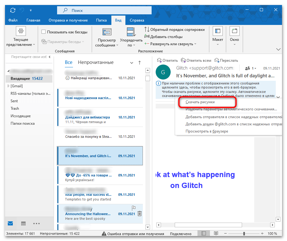The width and height of the screenshot is (287, 241).
Task: Choose Изменить параметры автоматического скачивания
Action: point(231,109)
